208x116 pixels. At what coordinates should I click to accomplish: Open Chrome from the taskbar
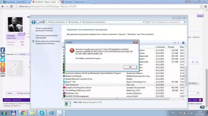coord(23,113)
